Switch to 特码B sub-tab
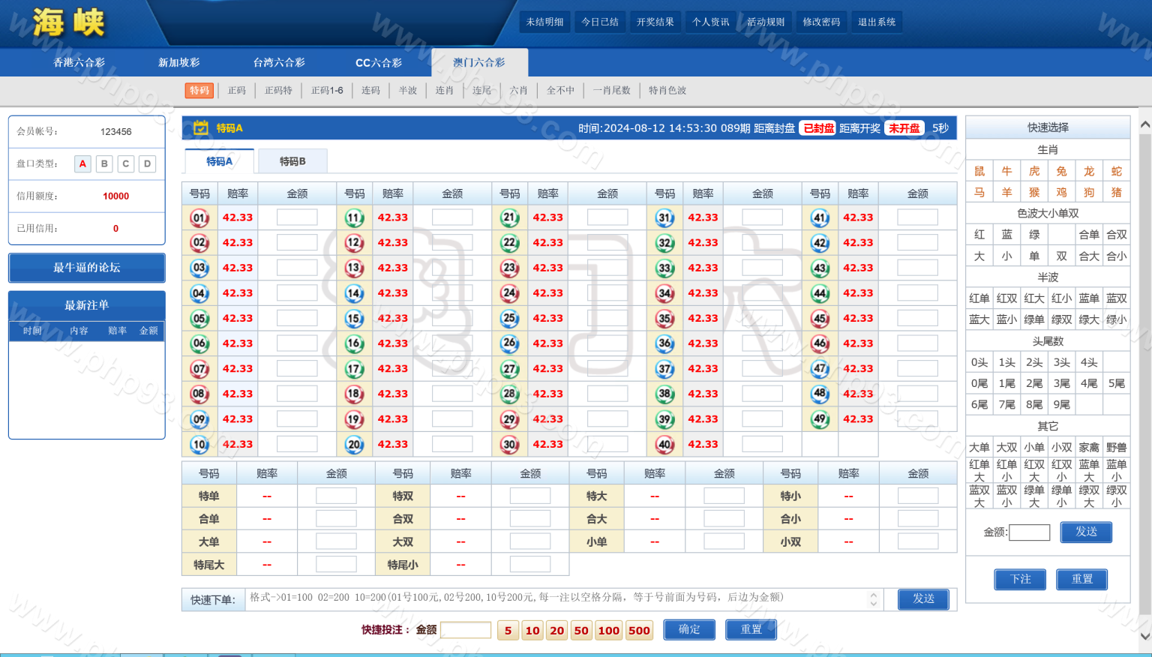1152x657 pixels. pyautogui.click(x=292, y=161)
